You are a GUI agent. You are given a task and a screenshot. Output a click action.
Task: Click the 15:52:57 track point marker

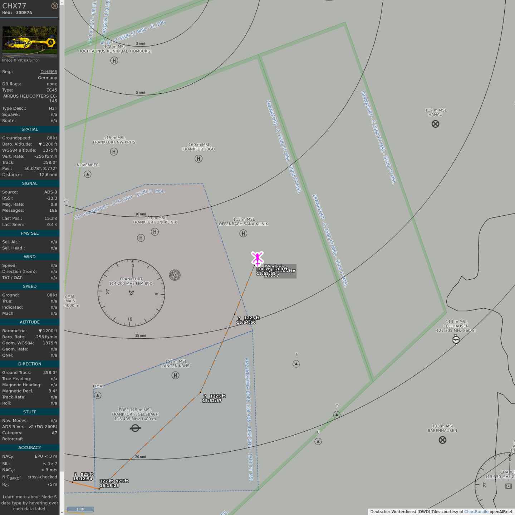pyautogui.click(x=200, y=392)
